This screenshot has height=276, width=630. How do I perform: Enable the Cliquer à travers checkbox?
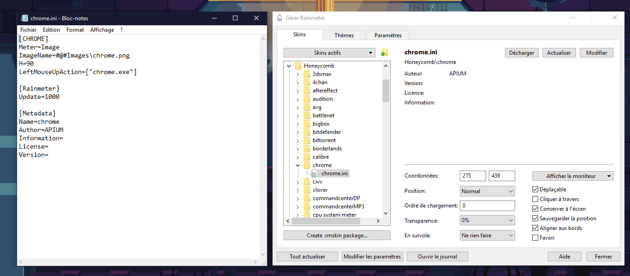[x=535, y=199]
